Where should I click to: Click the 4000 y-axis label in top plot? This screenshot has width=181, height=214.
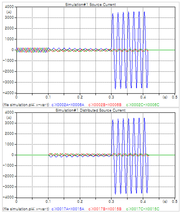point(9,7)
